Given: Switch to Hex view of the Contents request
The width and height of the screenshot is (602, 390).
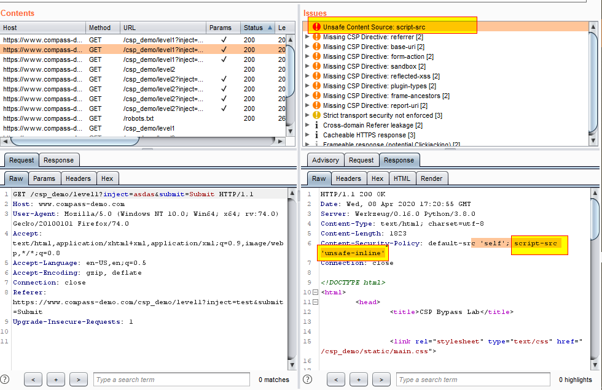Looking at the screenshot, I should pyautogui.click(x=107, y=178).
